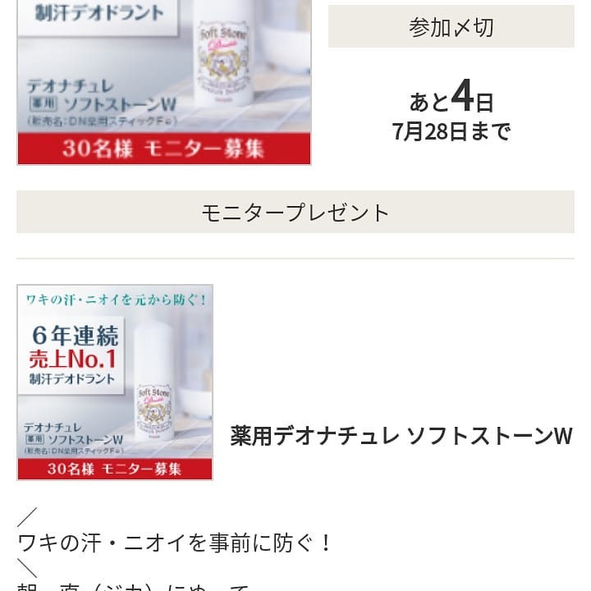Image resolution: width=591 pixels, height=591 pixels.
Task: Click the small thumbnail's red 30名様 モニター募集 strip
Action: tap(115, 469)
